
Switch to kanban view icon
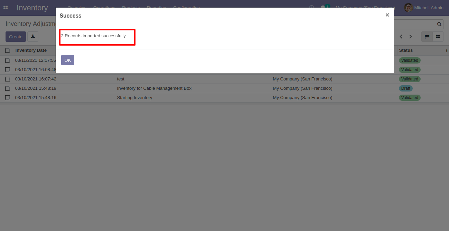coord(438,37)
